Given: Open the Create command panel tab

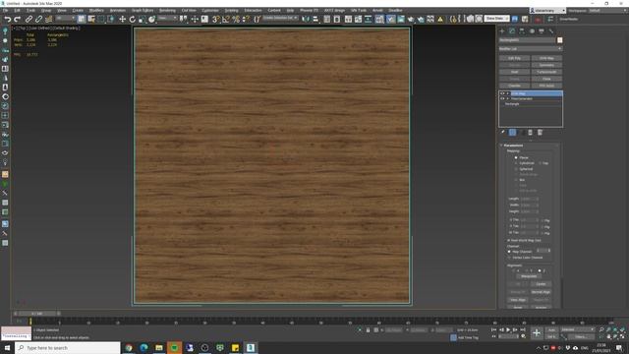Looking at the screenshot, I should tap(502, 30).
